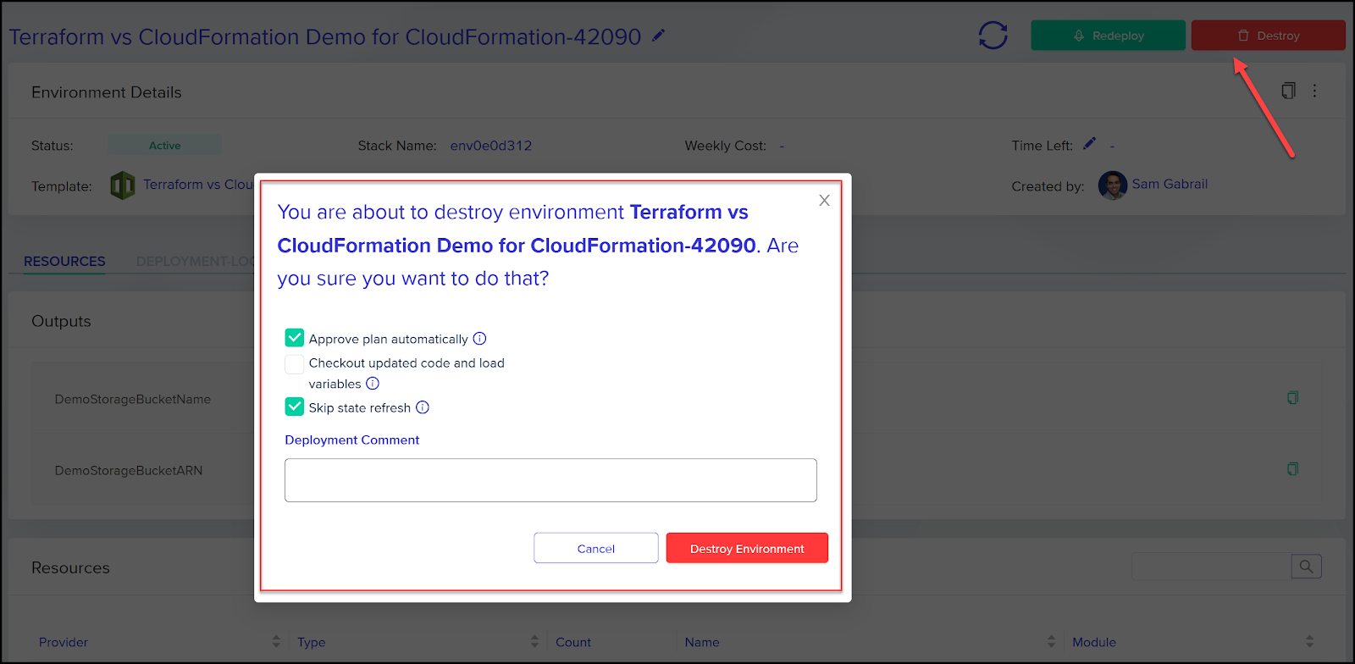Sort resources by Module column arrows
Viewport: 1355px width, 664px height.
(x=1309, y=641)
